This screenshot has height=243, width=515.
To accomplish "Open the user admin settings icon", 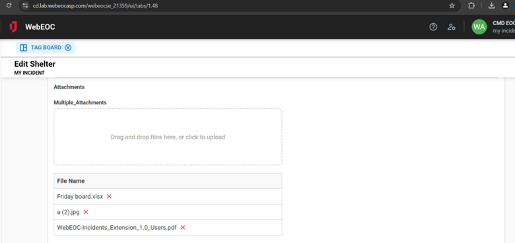I will [451, 27].
